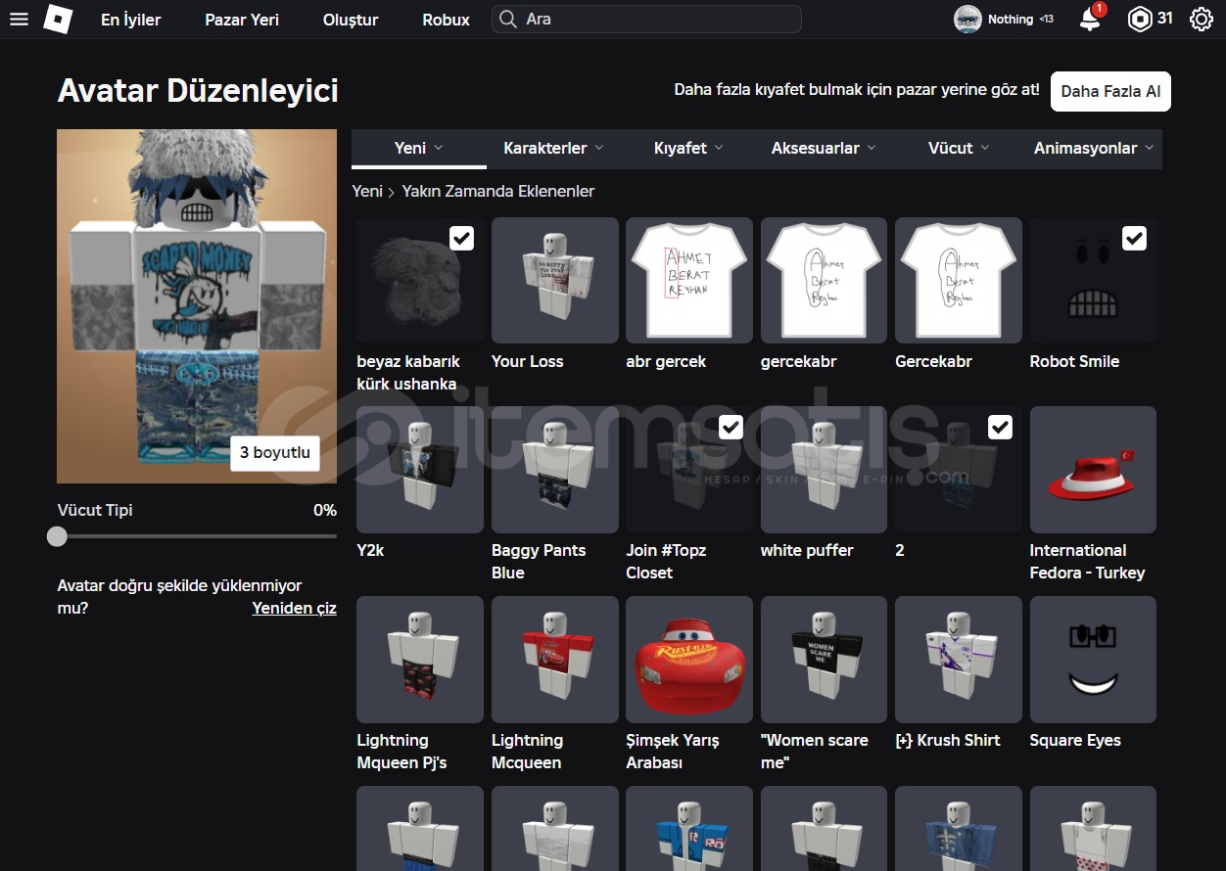
Task: Click the Nothing profile avatar
Action: click(967, 20)
